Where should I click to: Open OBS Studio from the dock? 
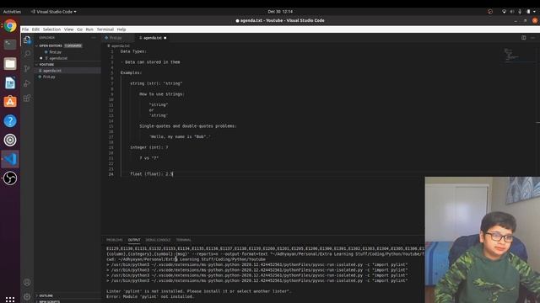coord(10,178)
